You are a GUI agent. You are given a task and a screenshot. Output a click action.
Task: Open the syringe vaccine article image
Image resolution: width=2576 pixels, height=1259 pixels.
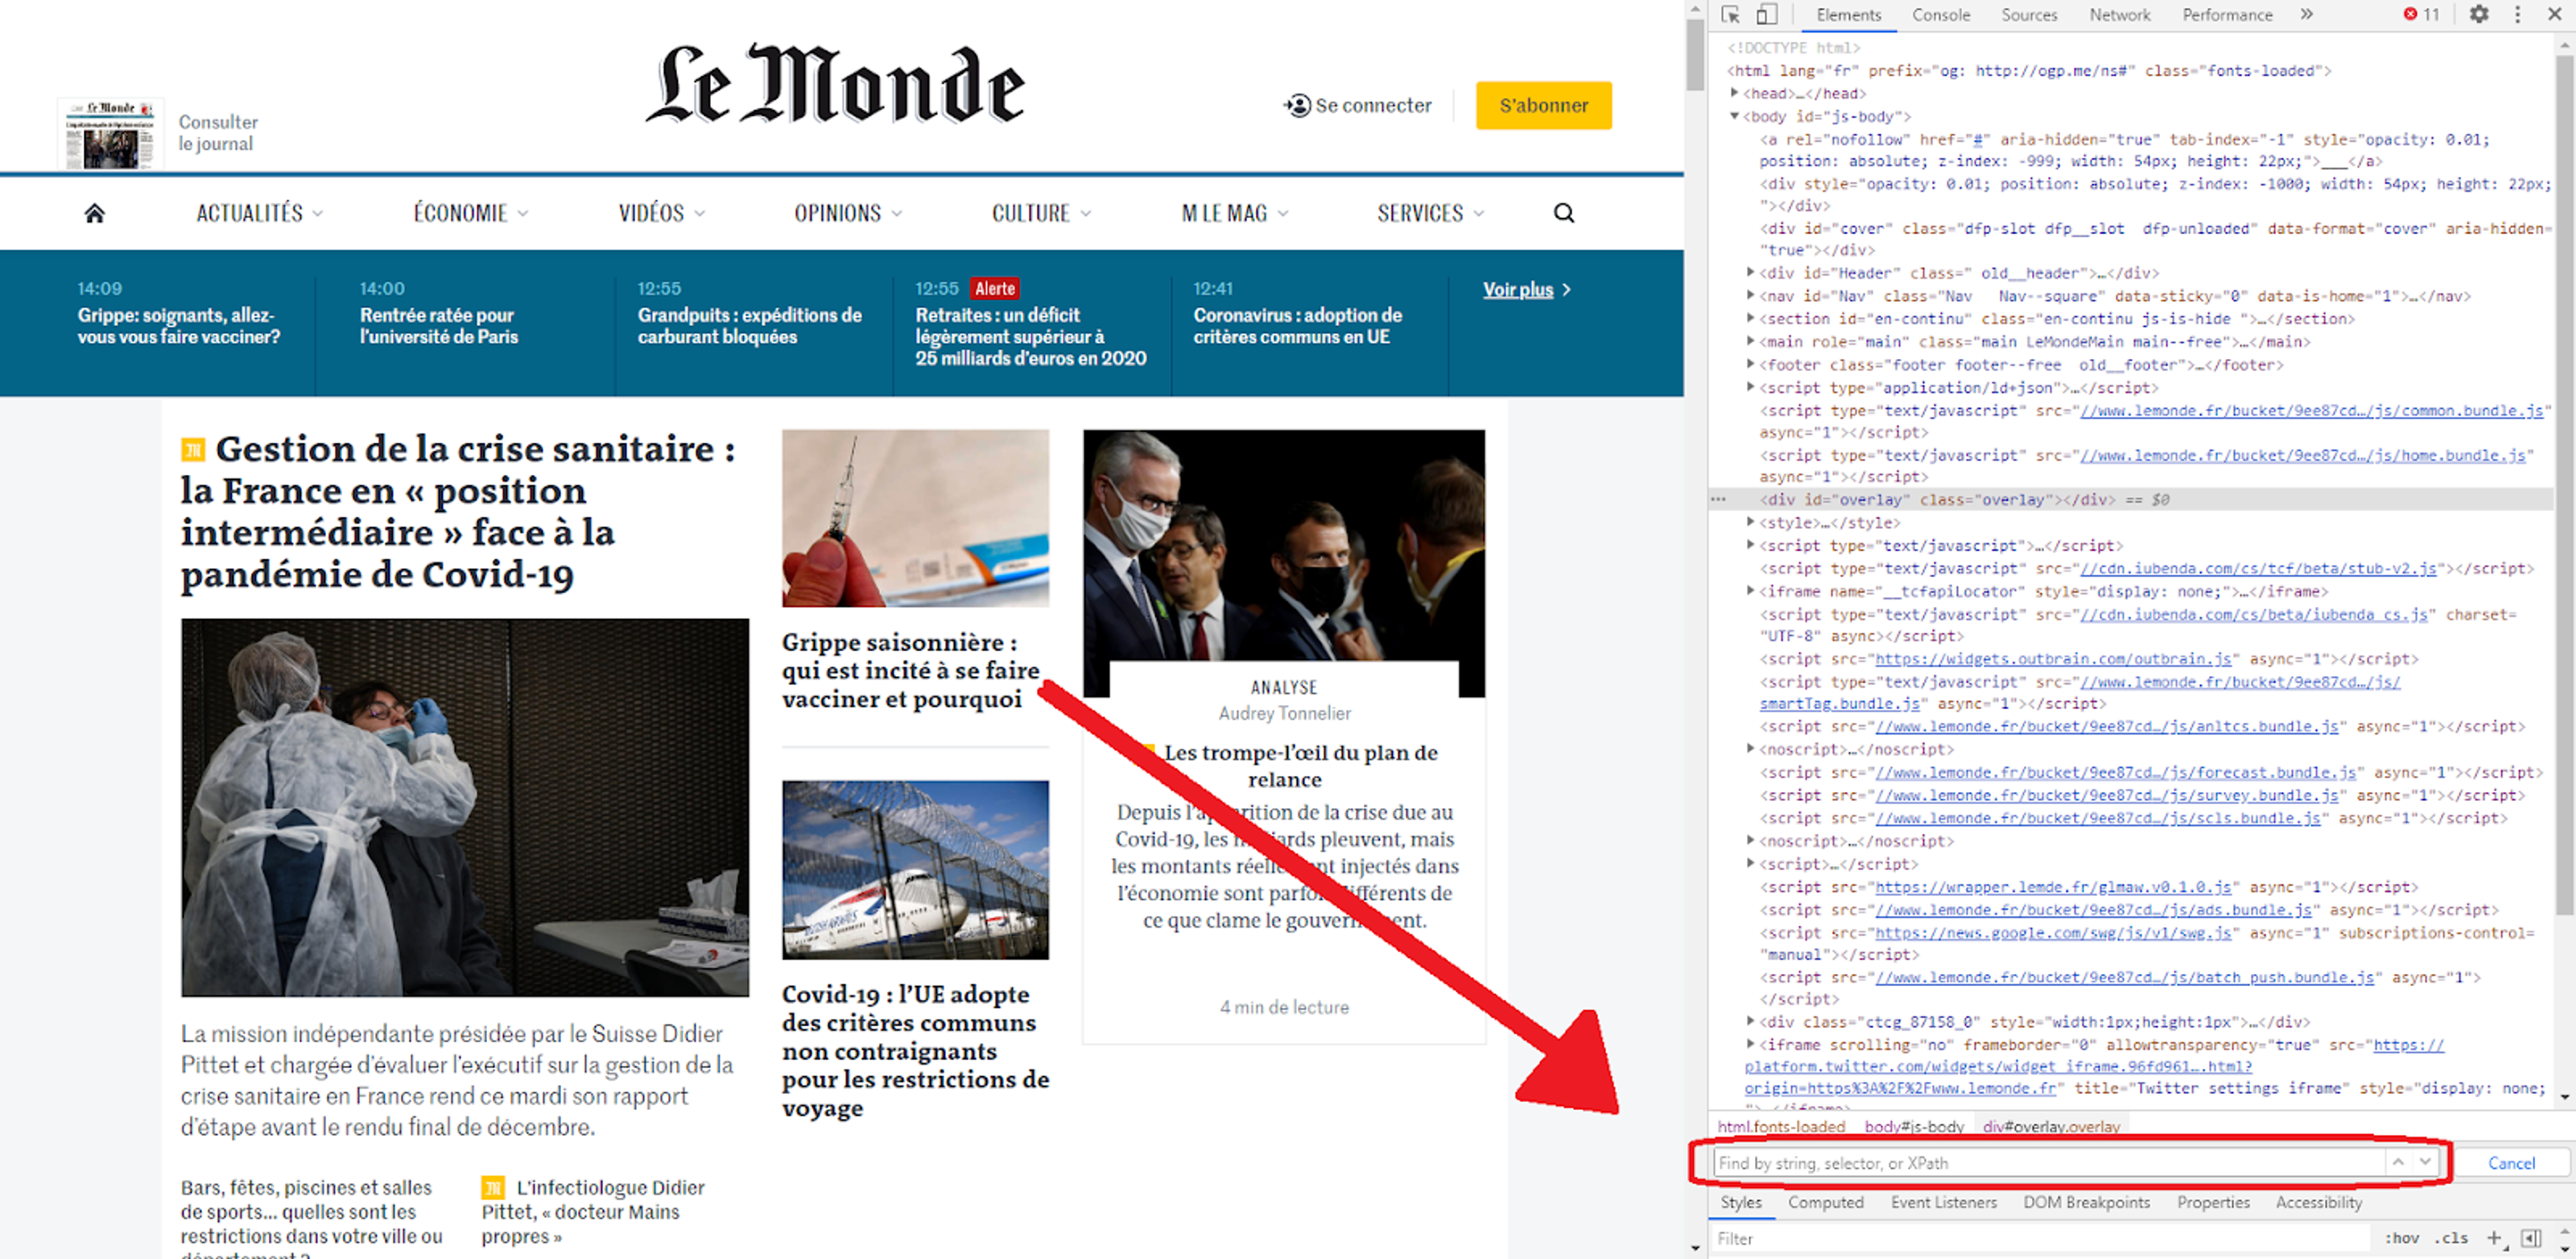[915, 518]
